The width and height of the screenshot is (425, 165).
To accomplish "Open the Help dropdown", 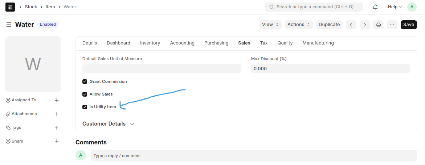I will [395, 7].
